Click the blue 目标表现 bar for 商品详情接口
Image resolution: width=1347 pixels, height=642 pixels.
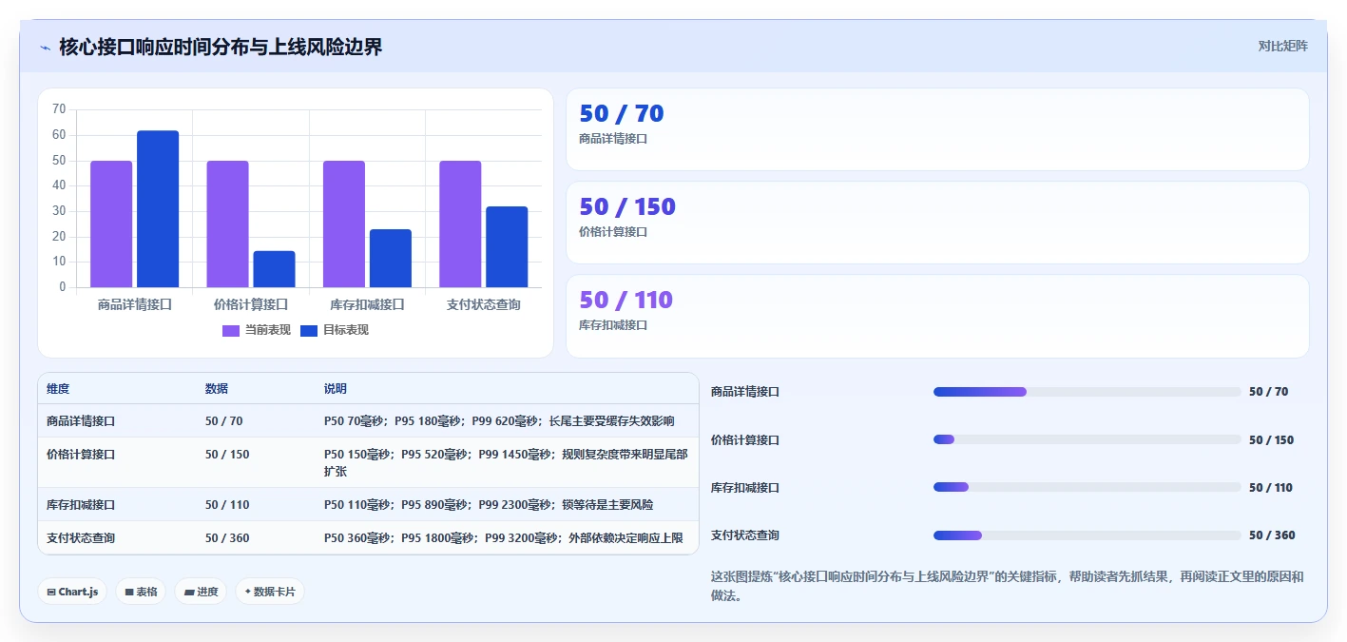(158, 208)
